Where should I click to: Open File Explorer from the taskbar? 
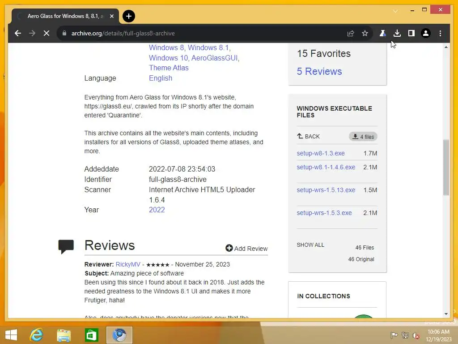coord(64,335)
